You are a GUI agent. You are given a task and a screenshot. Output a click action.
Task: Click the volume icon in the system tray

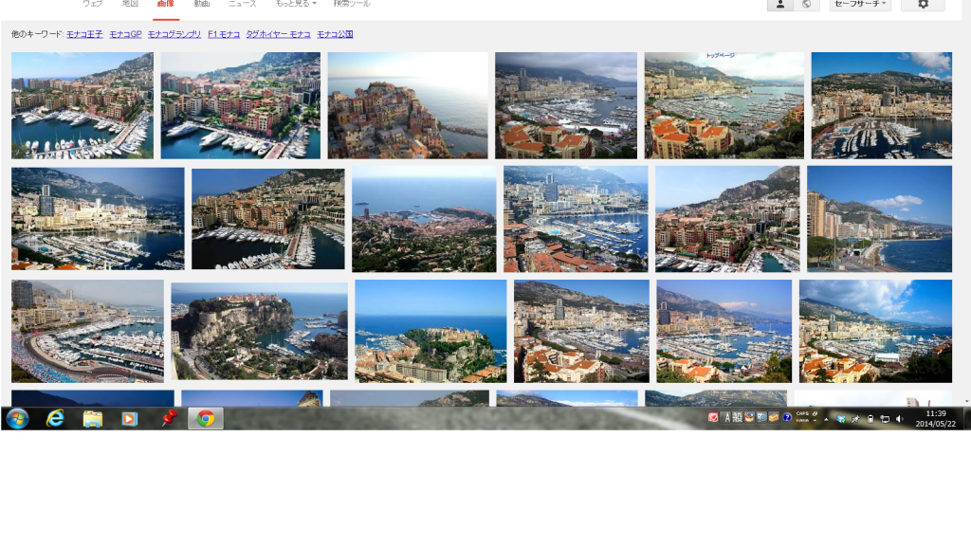coord(900,418)
